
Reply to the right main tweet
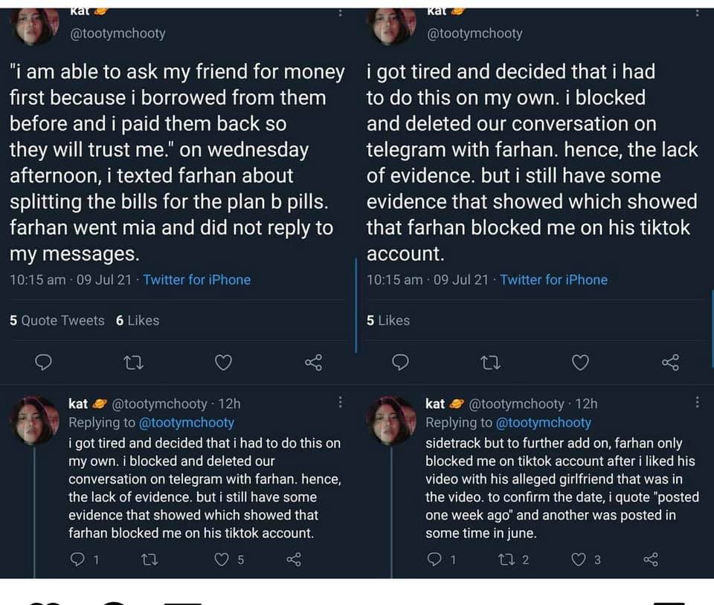click(401, 363)
